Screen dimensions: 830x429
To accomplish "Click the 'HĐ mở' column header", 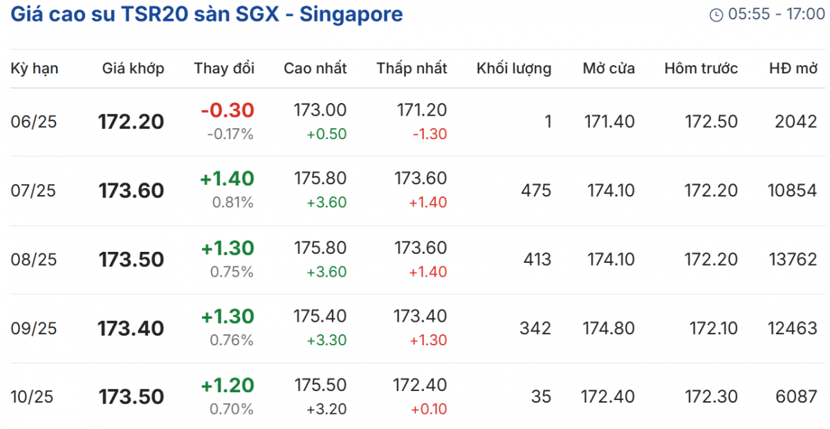I will pos(793,69).
